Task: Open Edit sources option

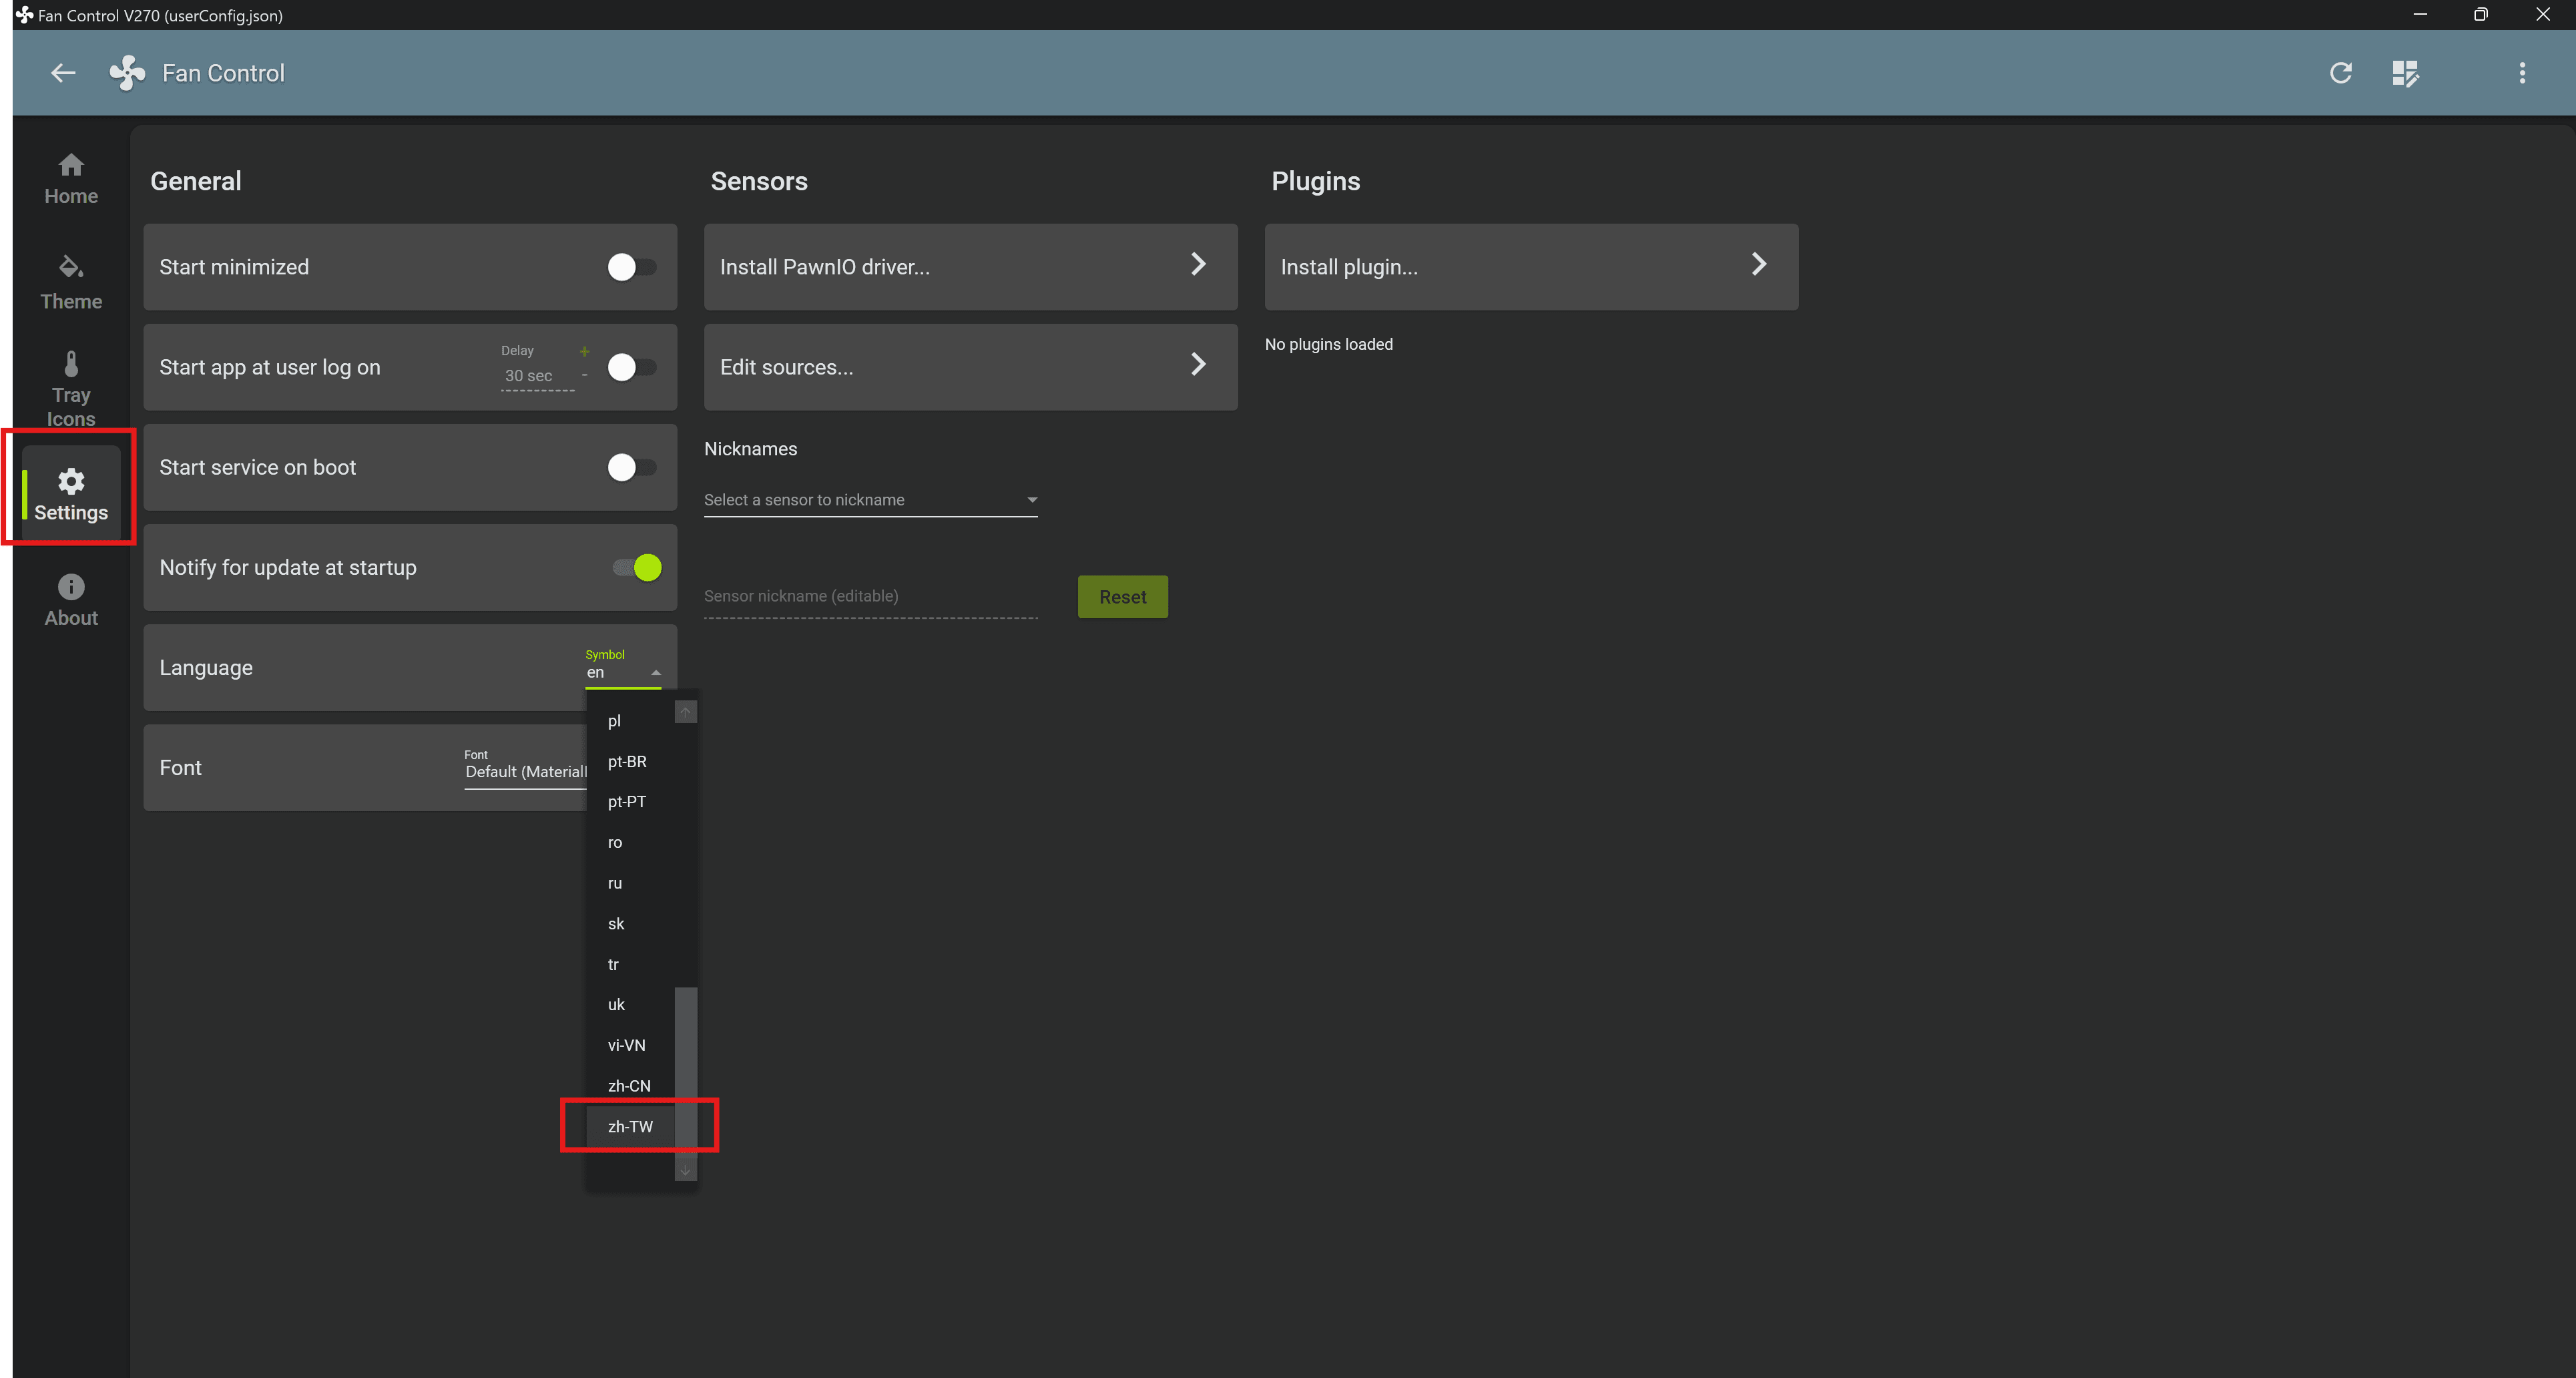Action: (970, 367)
